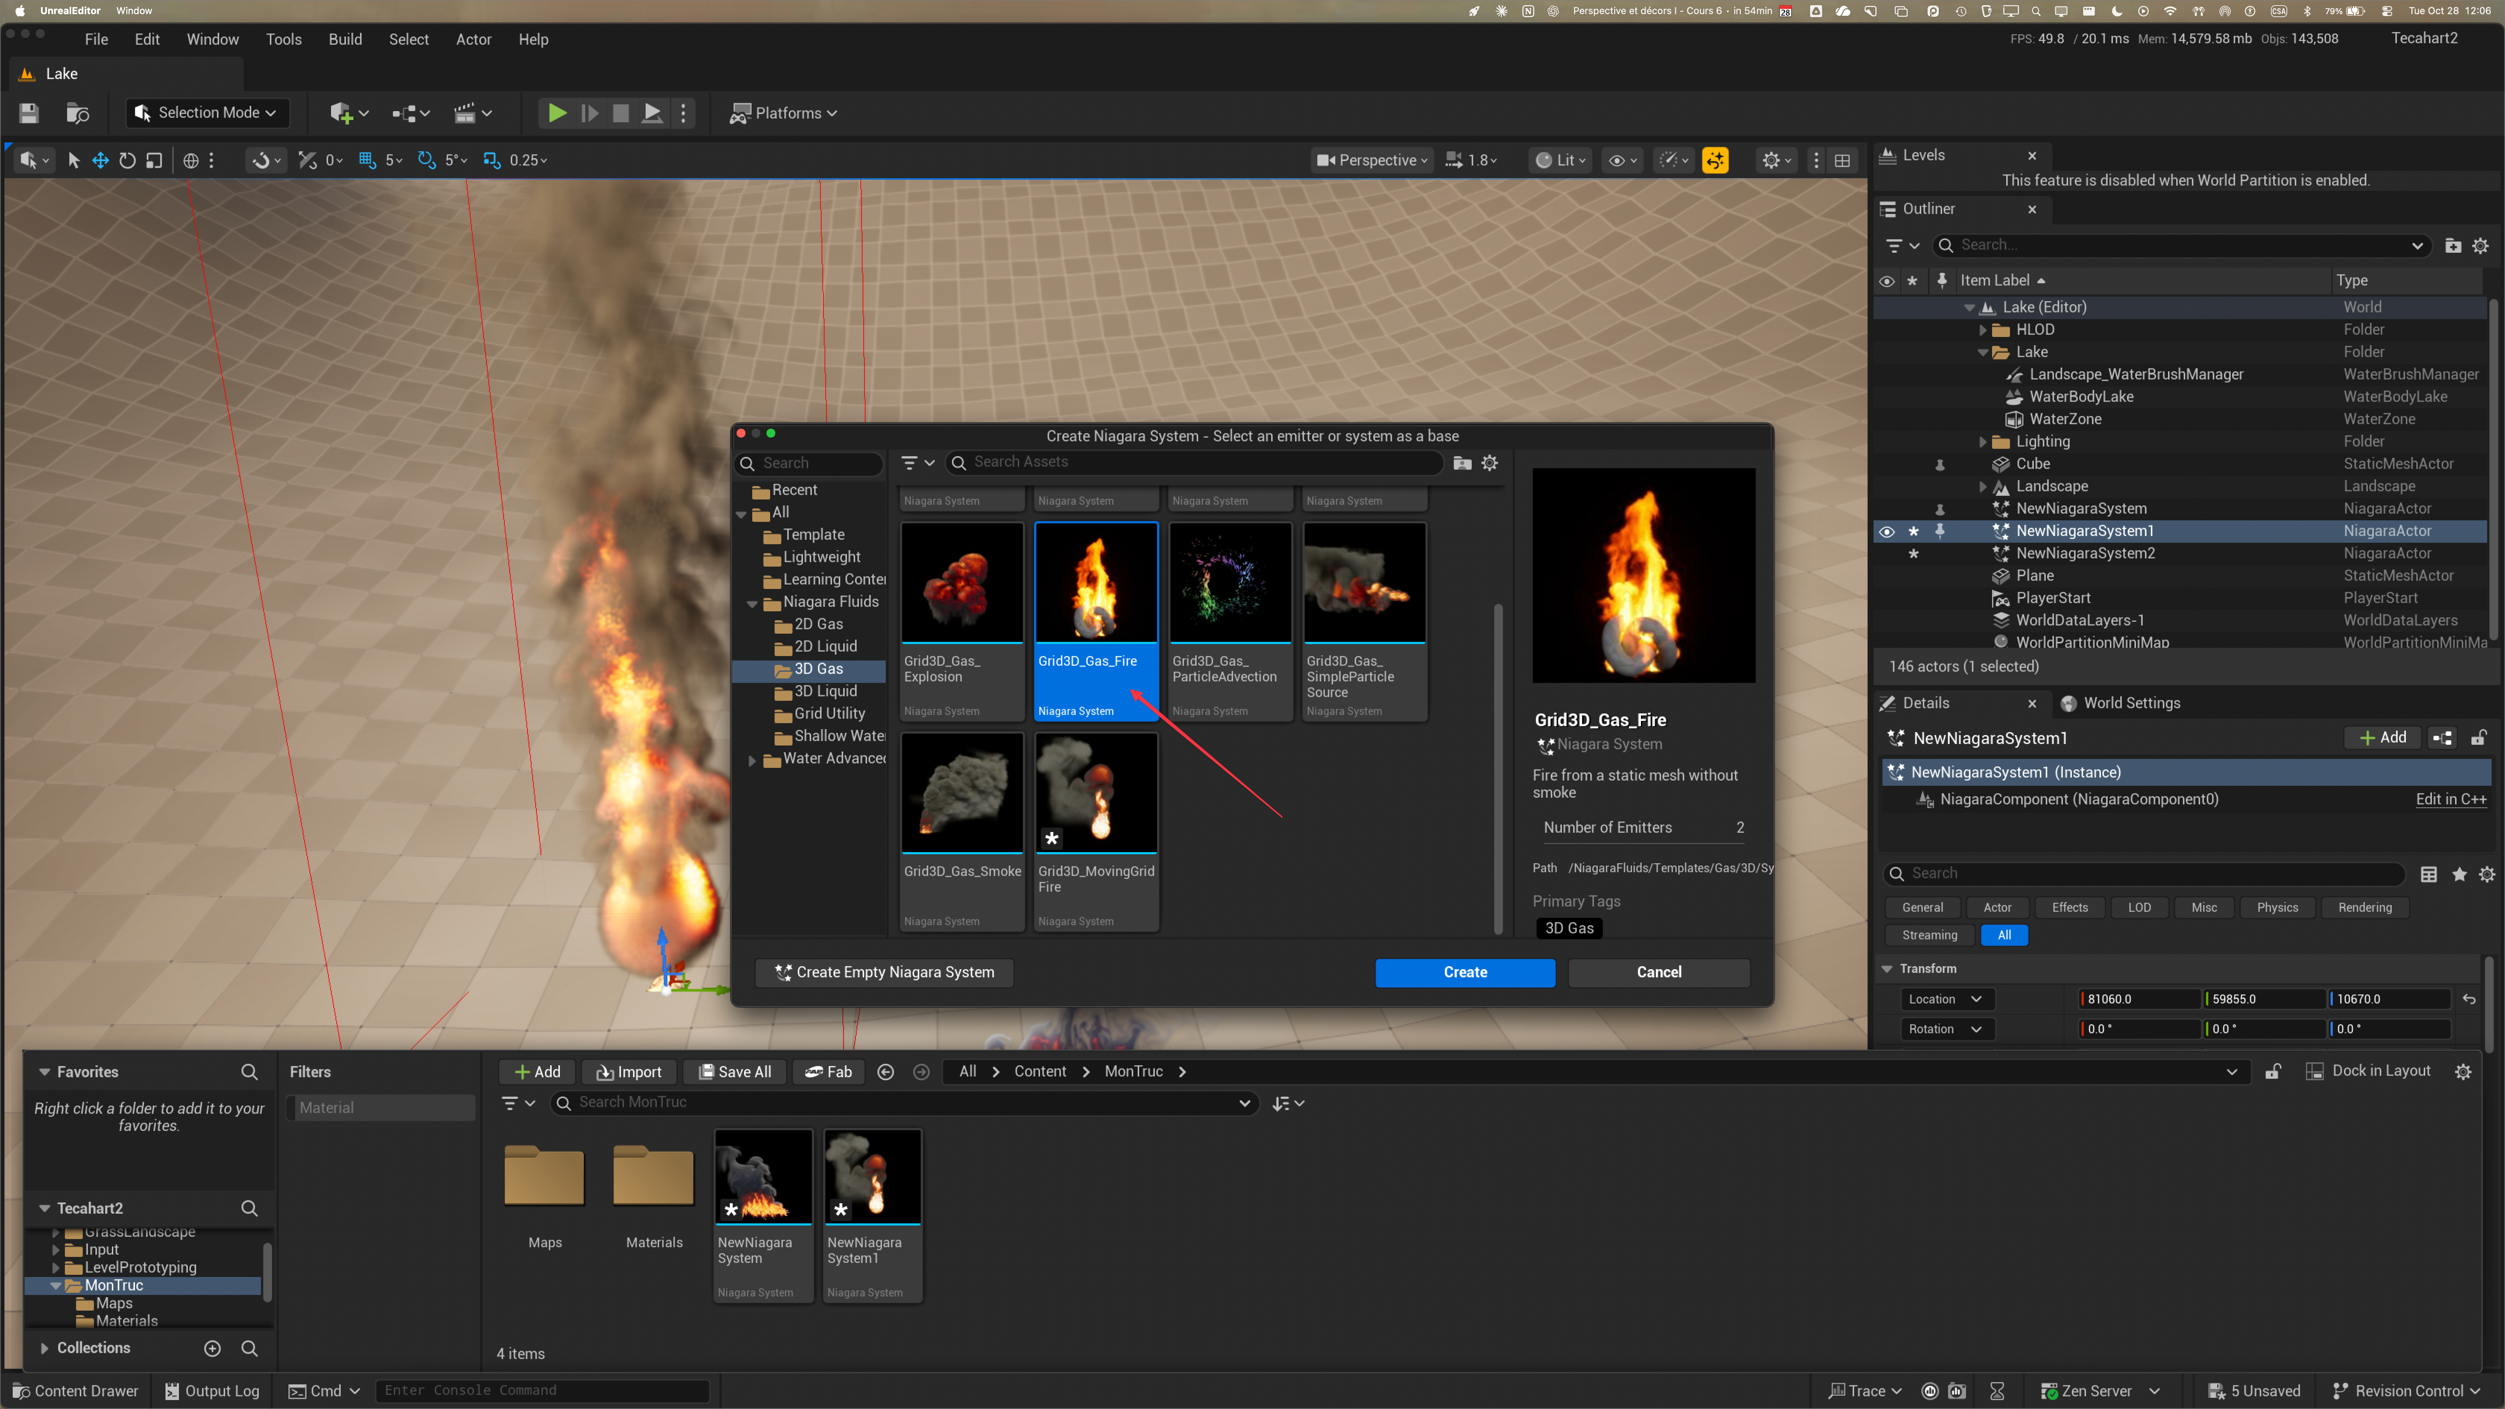
Task: Open settings gear in Create Niagara System dialog
Action: click(x=1490, y=463)
